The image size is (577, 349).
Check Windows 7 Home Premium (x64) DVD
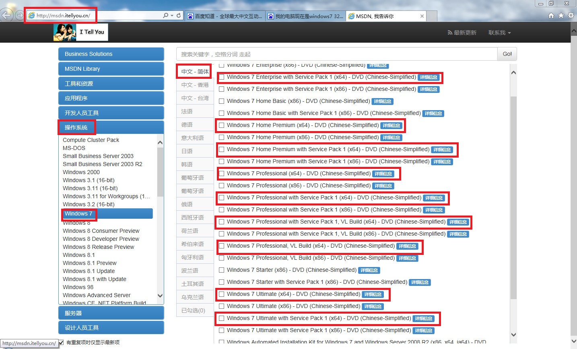(221, 125)
